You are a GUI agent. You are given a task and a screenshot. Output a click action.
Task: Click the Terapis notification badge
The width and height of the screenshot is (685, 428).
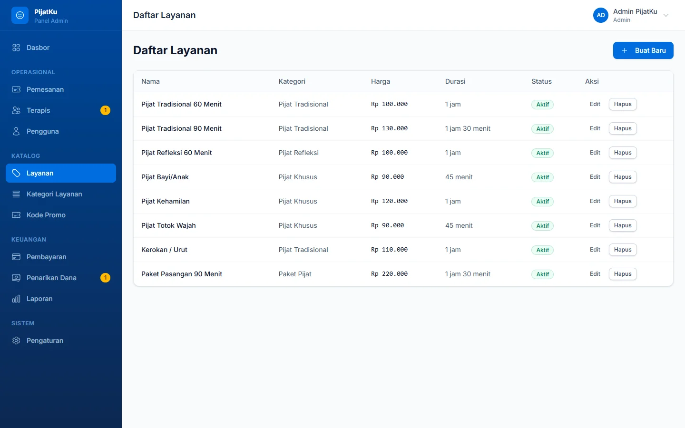click(x=106, y=110)
